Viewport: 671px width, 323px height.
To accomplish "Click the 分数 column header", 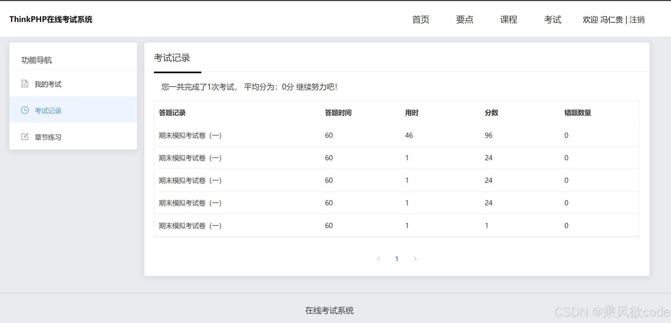I will (x=491, y=113).
